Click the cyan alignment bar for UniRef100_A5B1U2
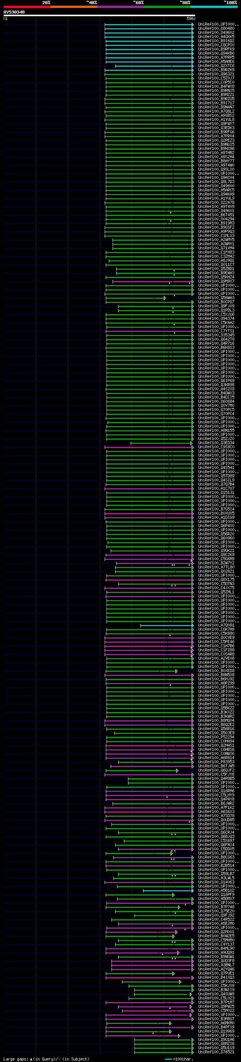 168,891
